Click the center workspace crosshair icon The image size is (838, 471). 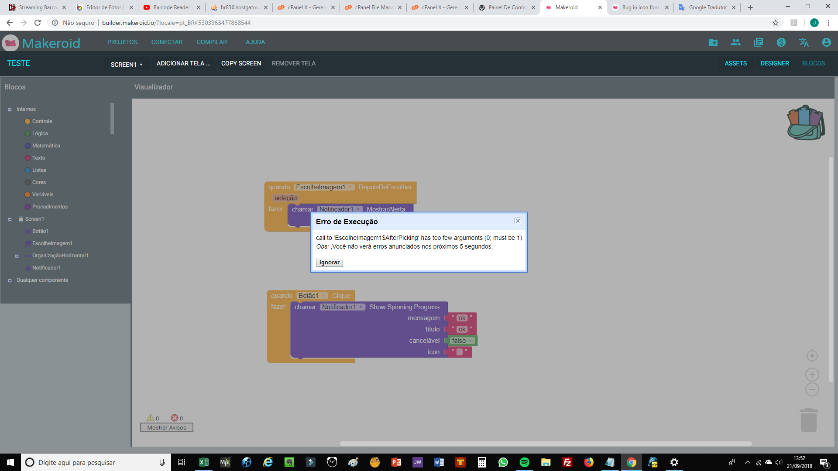point(812,356)
